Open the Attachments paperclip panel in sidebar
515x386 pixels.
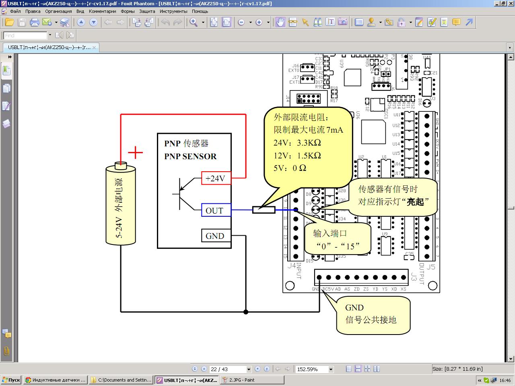click(x=6, y=351)
